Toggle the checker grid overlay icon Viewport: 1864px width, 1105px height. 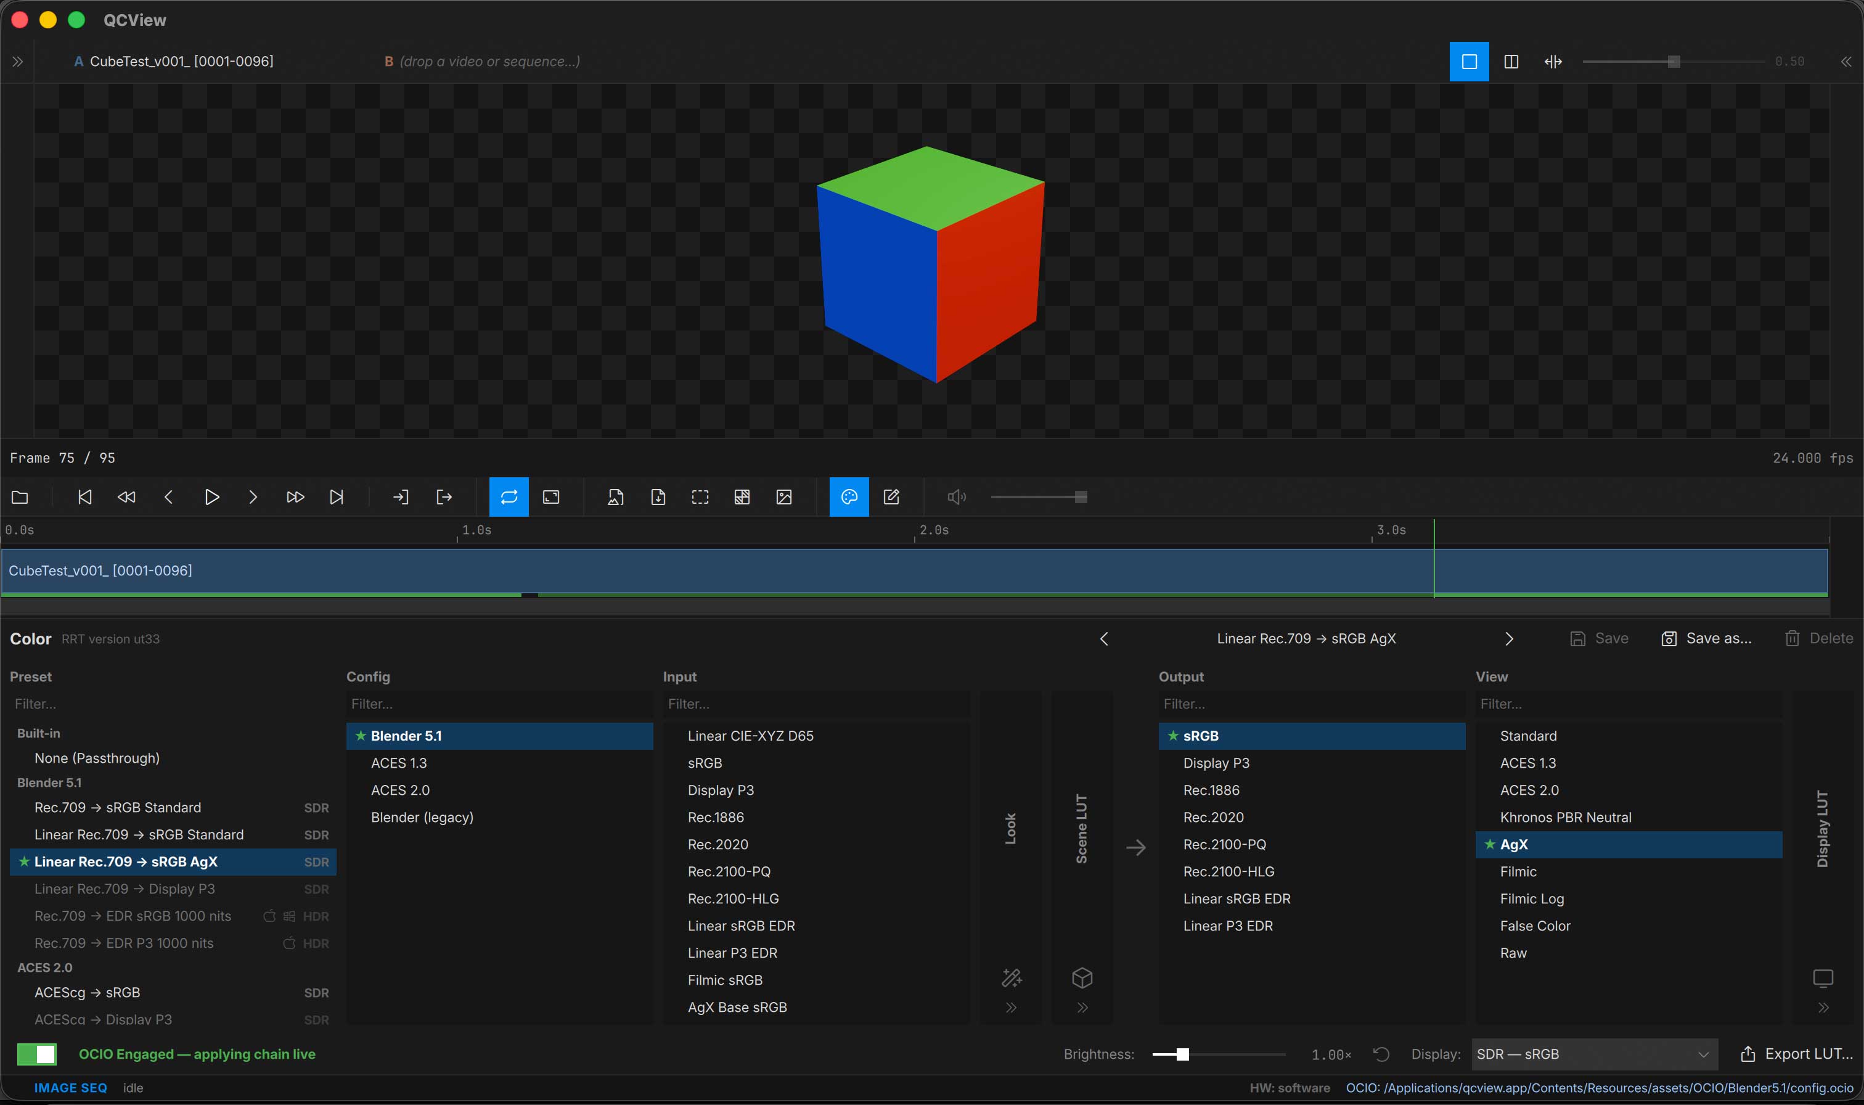coord(742,496)
